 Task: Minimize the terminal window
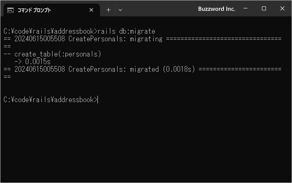pos(245,8)
